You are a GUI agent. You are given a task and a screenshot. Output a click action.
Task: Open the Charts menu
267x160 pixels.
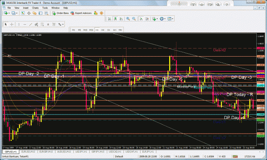(x=35, y=8)
